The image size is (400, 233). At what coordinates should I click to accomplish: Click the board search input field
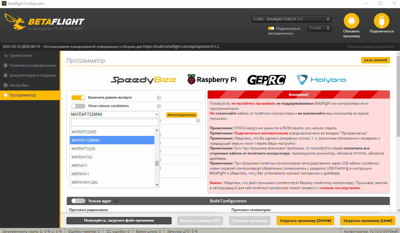click(114, 122)
